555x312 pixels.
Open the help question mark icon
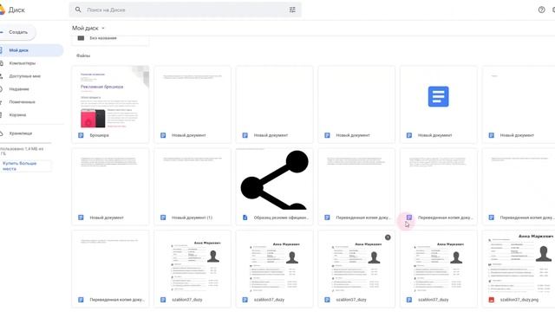541,10
